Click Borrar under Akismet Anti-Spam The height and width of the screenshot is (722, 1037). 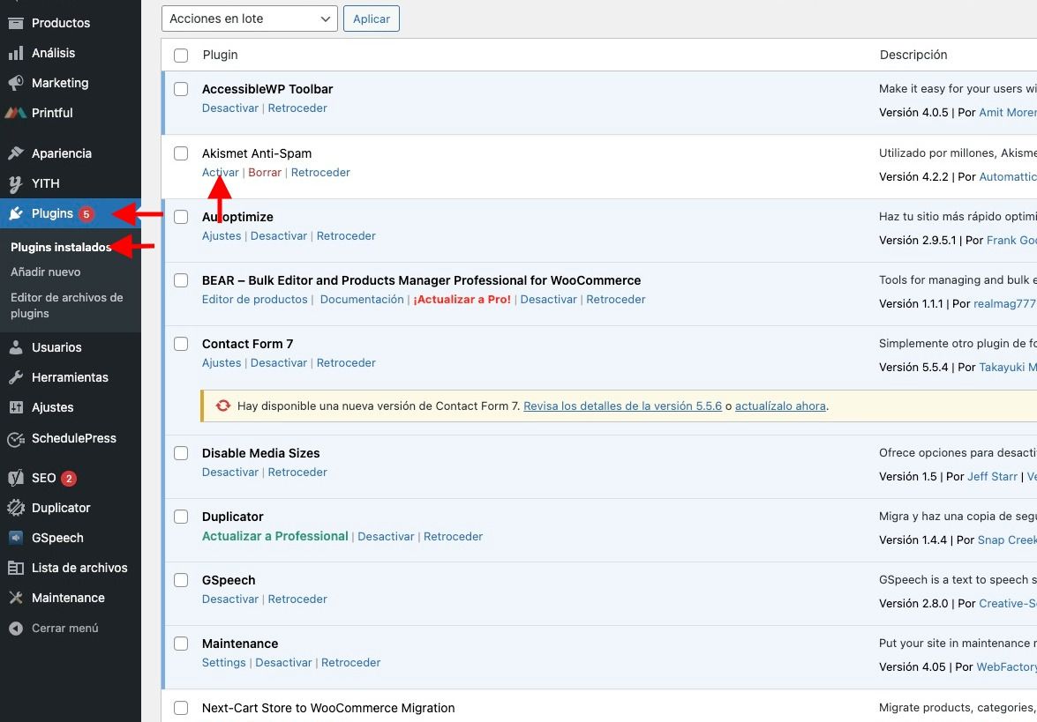(265, 173)
